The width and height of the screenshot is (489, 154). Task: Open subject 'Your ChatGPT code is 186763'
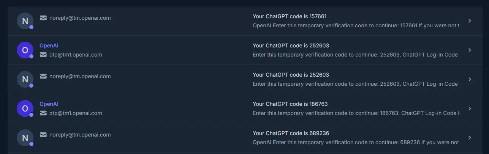[x=290, y=104]
